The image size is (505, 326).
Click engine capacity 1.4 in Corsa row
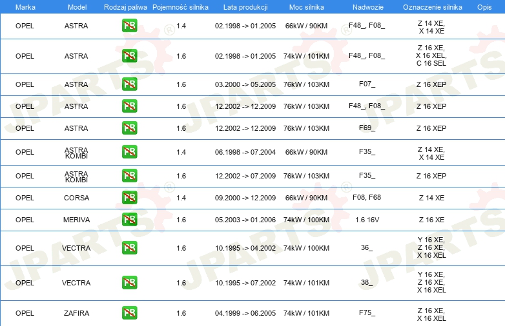point(181,198)
